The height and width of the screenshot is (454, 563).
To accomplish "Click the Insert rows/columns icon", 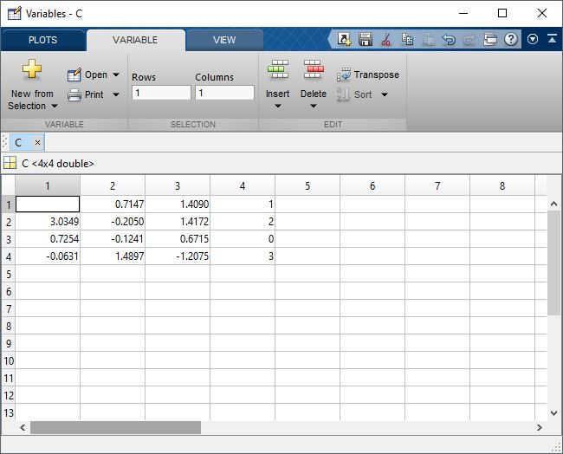I will point(278,70).
